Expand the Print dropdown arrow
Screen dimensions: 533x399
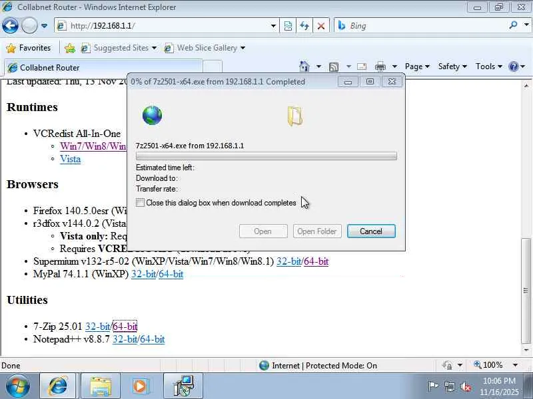click(x=394, y=66)
